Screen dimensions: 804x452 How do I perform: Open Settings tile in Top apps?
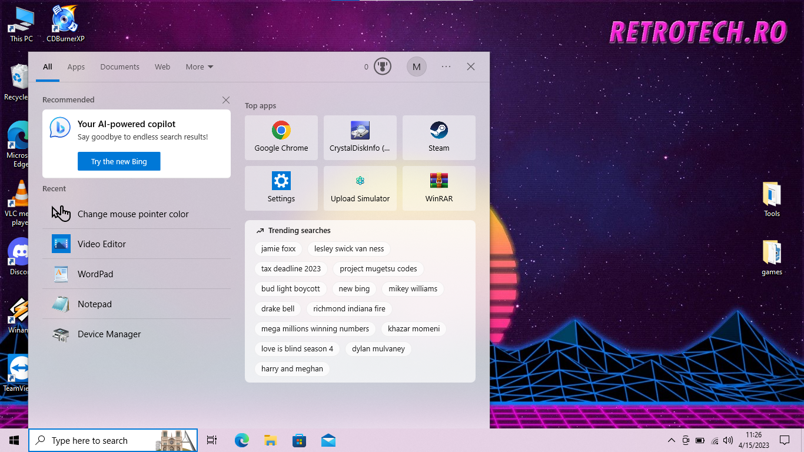281,188
